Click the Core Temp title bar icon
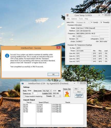Screen dimensions: 111x128 (68, 15)
